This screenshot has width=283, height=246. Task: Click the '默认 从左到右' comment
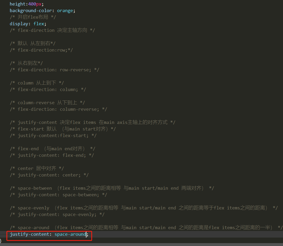(x=33, y=43)
